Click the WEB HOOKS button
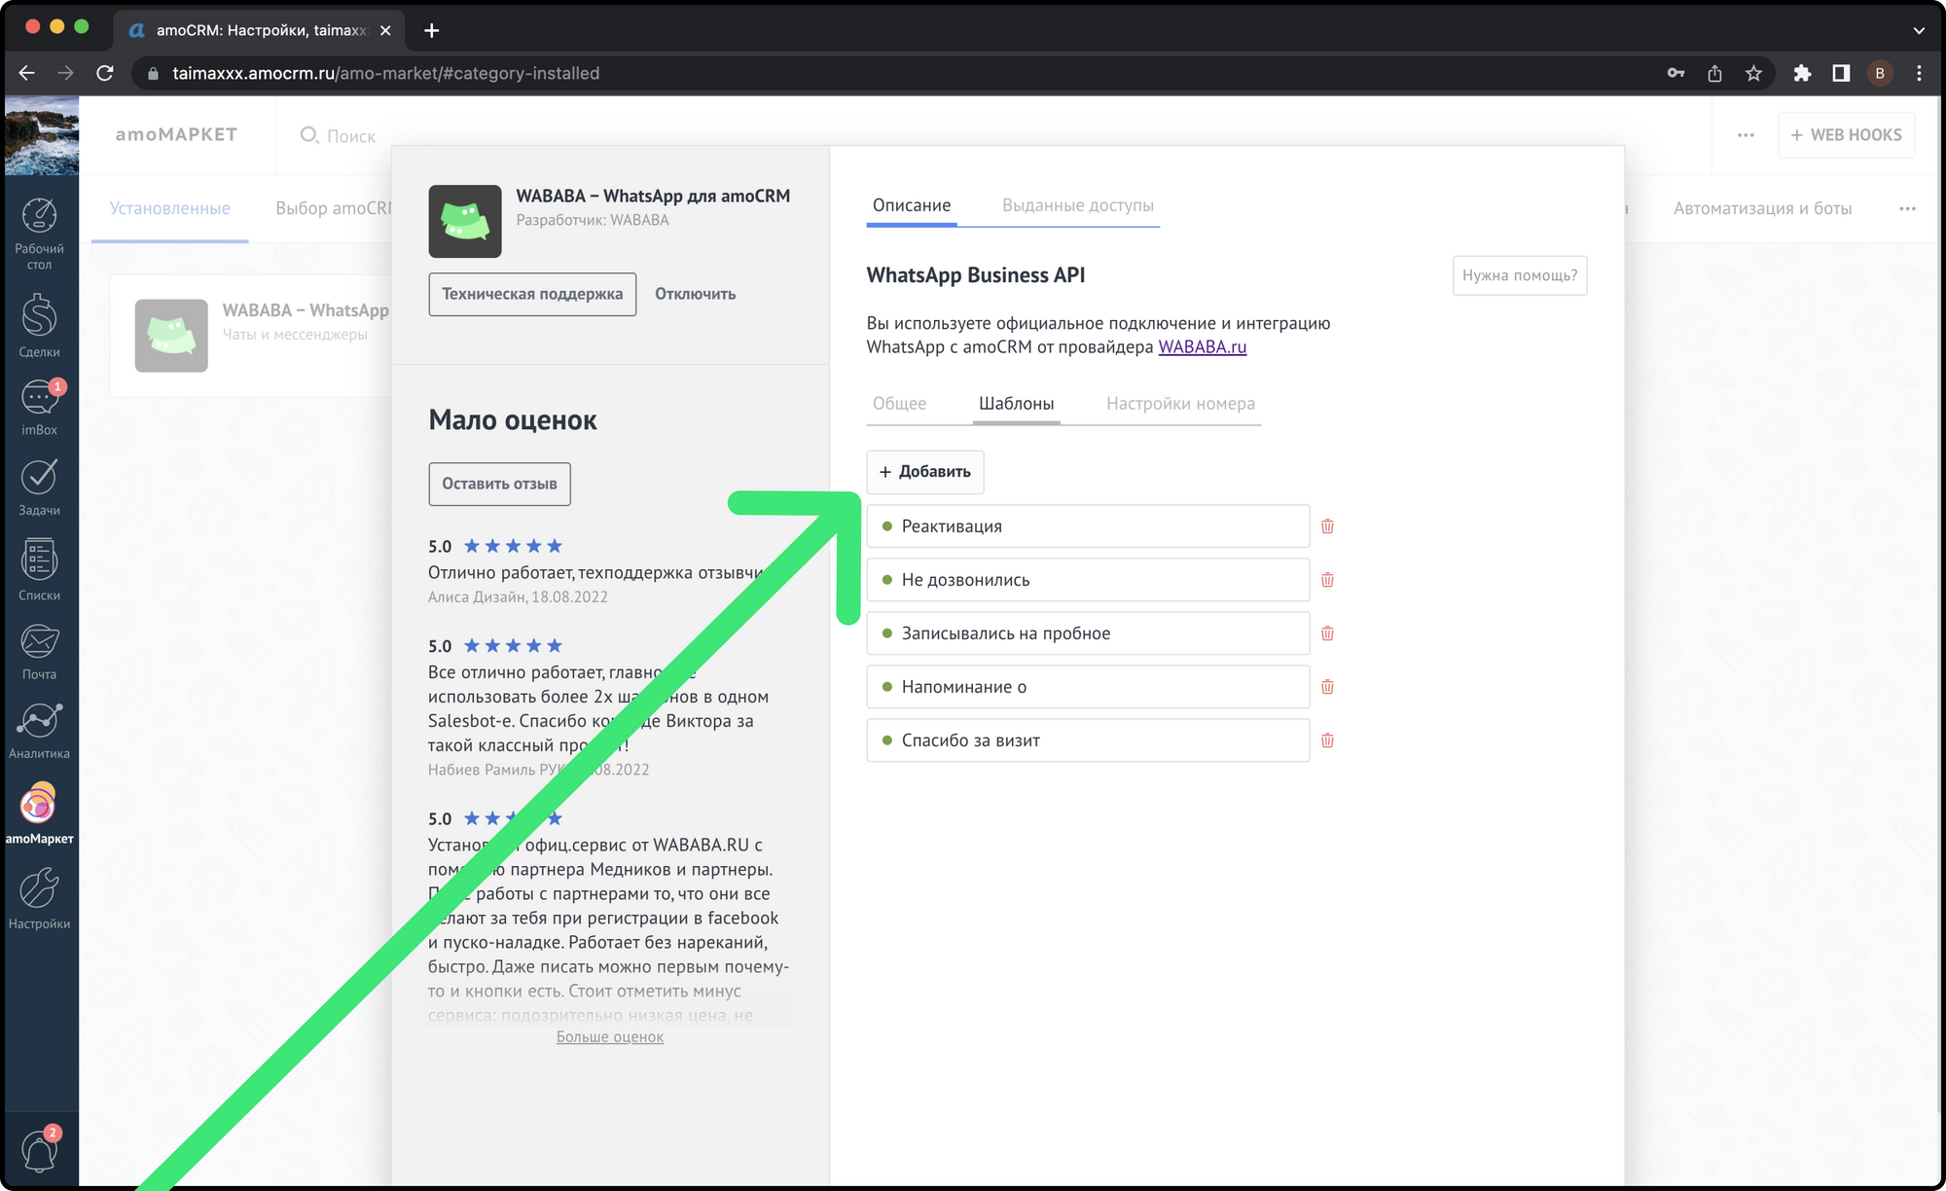The height and width of the screenshot is (1191, 1946). click(x=1846, y=135)
